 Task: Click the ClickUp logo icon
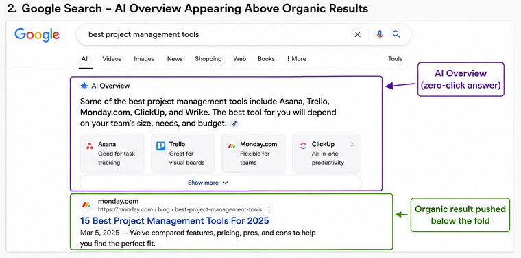coord(303,145)
